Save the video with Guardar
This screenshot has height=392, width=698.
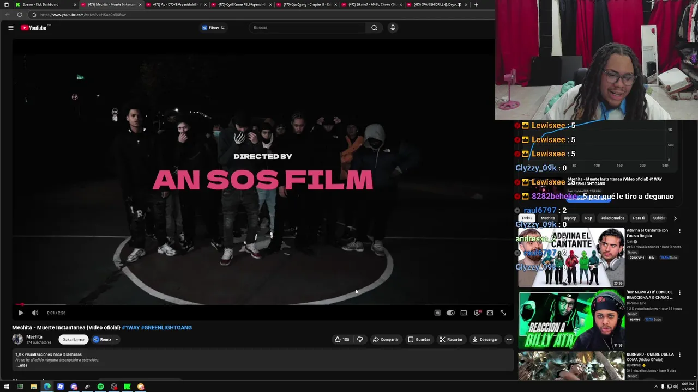point(419,340)
